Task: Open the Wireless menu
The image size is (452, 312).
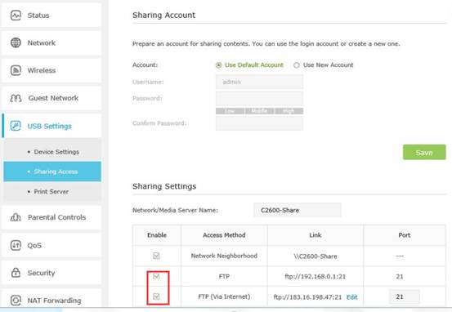Action: [x=51, y=70]
